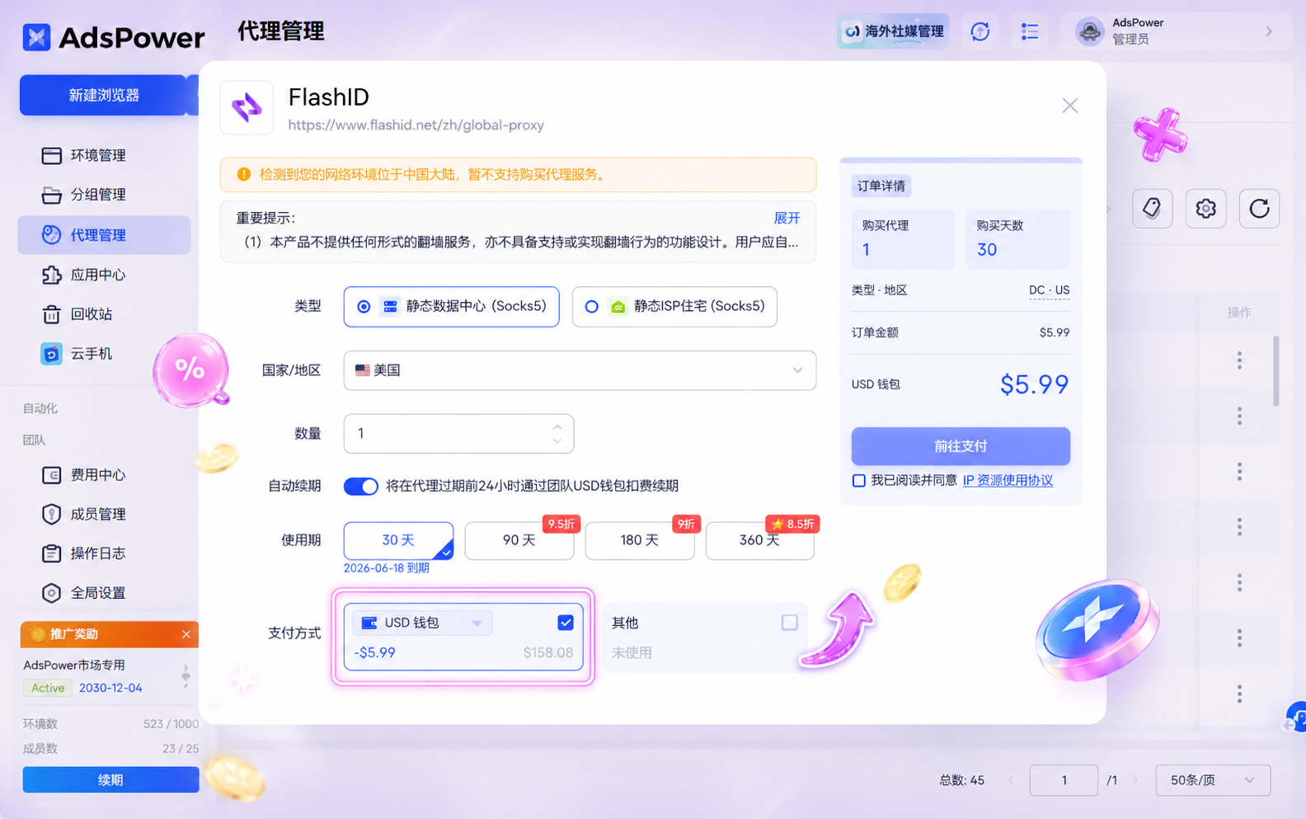Expand the AdsPower 管理员 account chevron
This screenshot has width=1306, height=819.
(x=1269, y=31)
